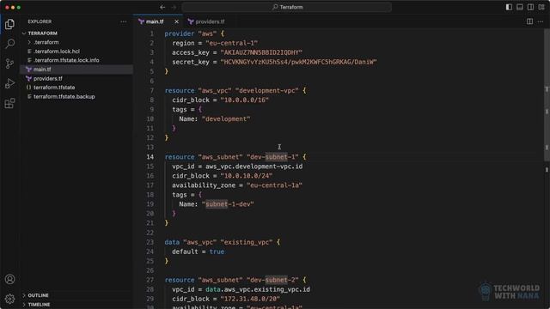
Task: Click line number 23 in the gutter
Action: point(150,242)
